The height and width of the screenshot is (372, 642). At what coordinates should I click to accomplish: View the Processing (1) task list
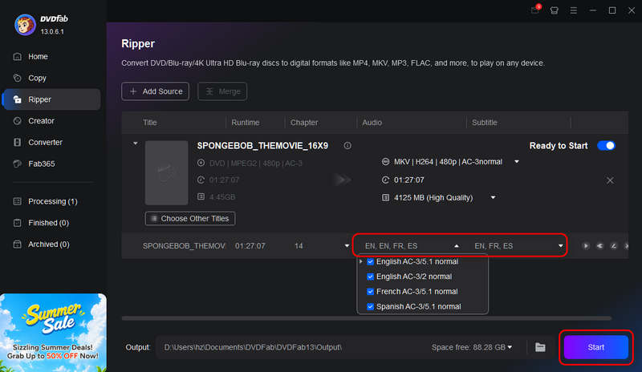pos(52,201)
